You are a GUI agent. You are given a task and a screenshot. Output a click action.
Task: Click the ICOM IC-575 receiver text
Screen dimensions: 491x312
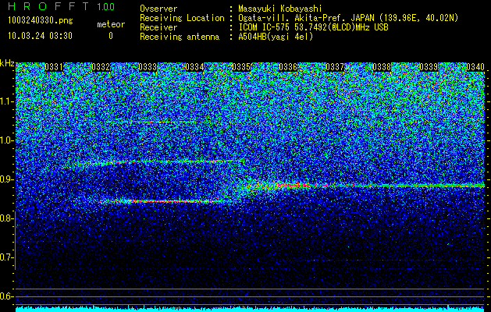(x=314, y=27)
